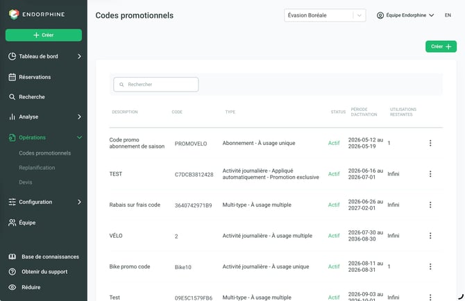
Task: Click 'Abonnement - À usage unique' type cell
Action: coord(259,143)
